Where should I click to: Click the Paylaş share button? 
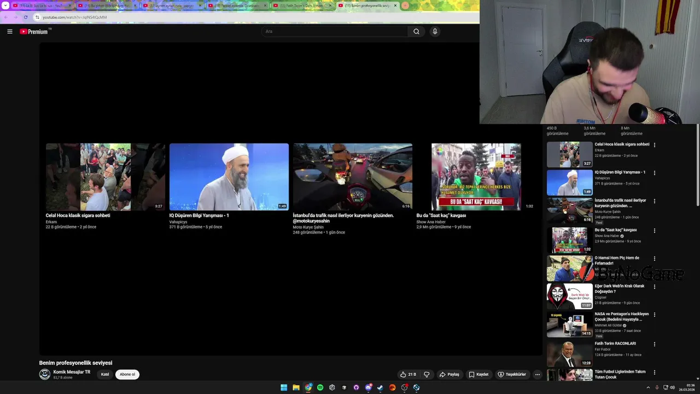(450, 374)
